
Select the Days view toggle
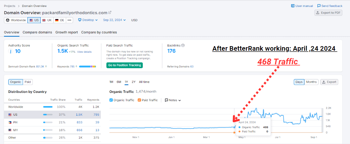pos(299,82)
